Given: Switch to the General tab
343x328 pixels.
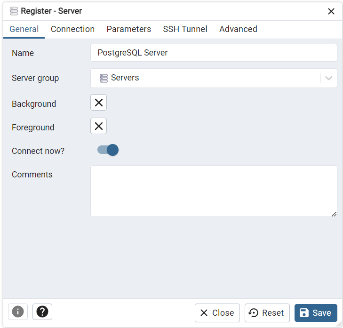Looking at the screenshot, I should tap(24, 29).
